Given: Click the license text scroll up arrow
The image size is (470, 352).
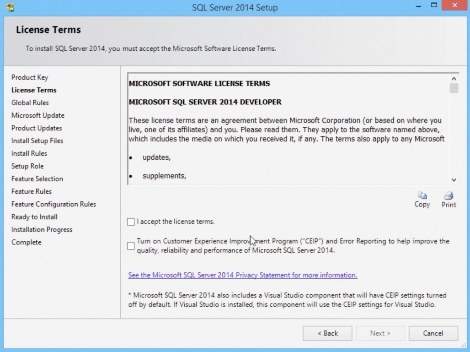Looking at the screenshot, I should 454,79.
